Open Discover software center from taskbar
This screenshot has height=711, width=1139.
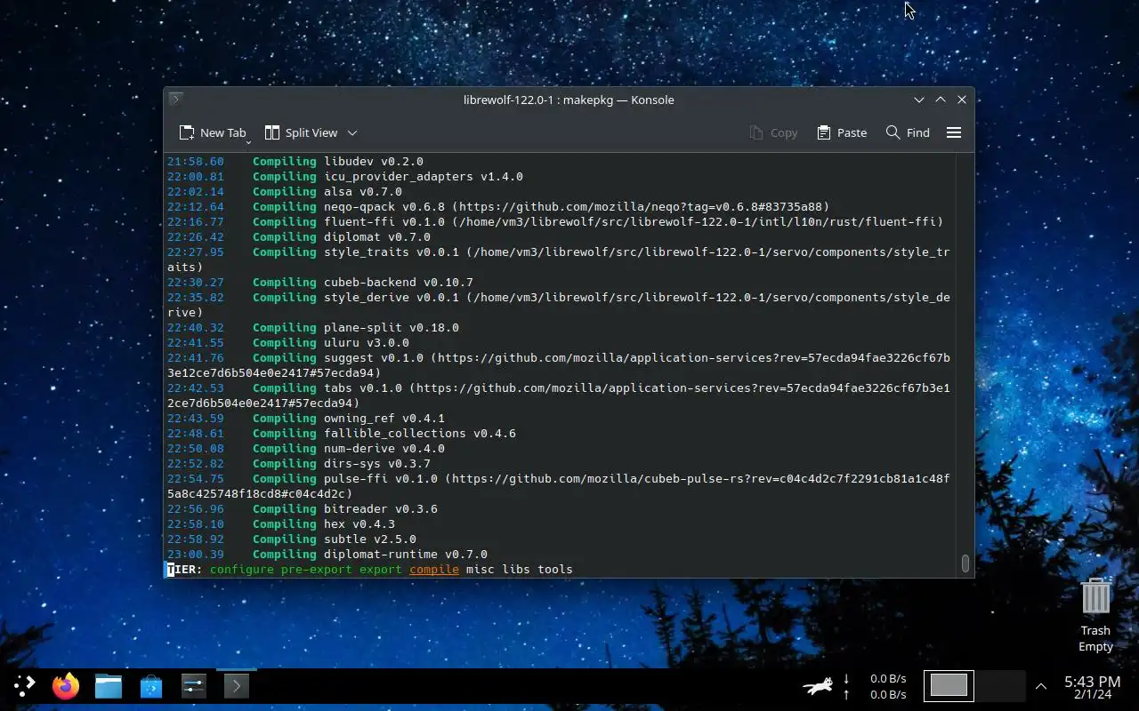pyautogui.click(x=151, y=685)
